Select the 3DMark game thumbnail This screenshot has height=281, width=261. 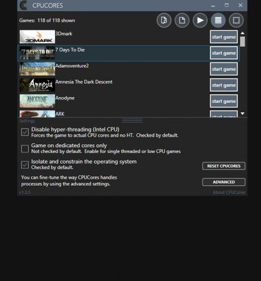click(37, 37)
